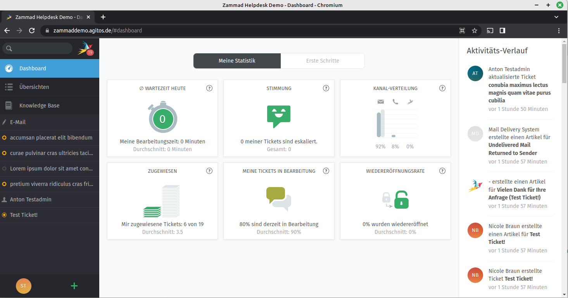568x298 pixels.
Task: Click the Zammad logo with notification badge 19
Action: (85, 48)
